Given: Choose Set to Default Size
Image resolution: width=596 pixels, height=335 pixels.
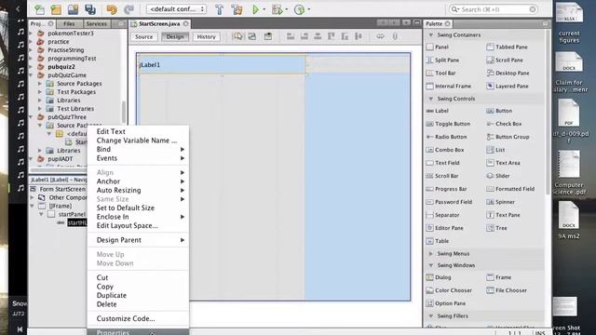Looking at the screenshot, I should click(138, 208).
